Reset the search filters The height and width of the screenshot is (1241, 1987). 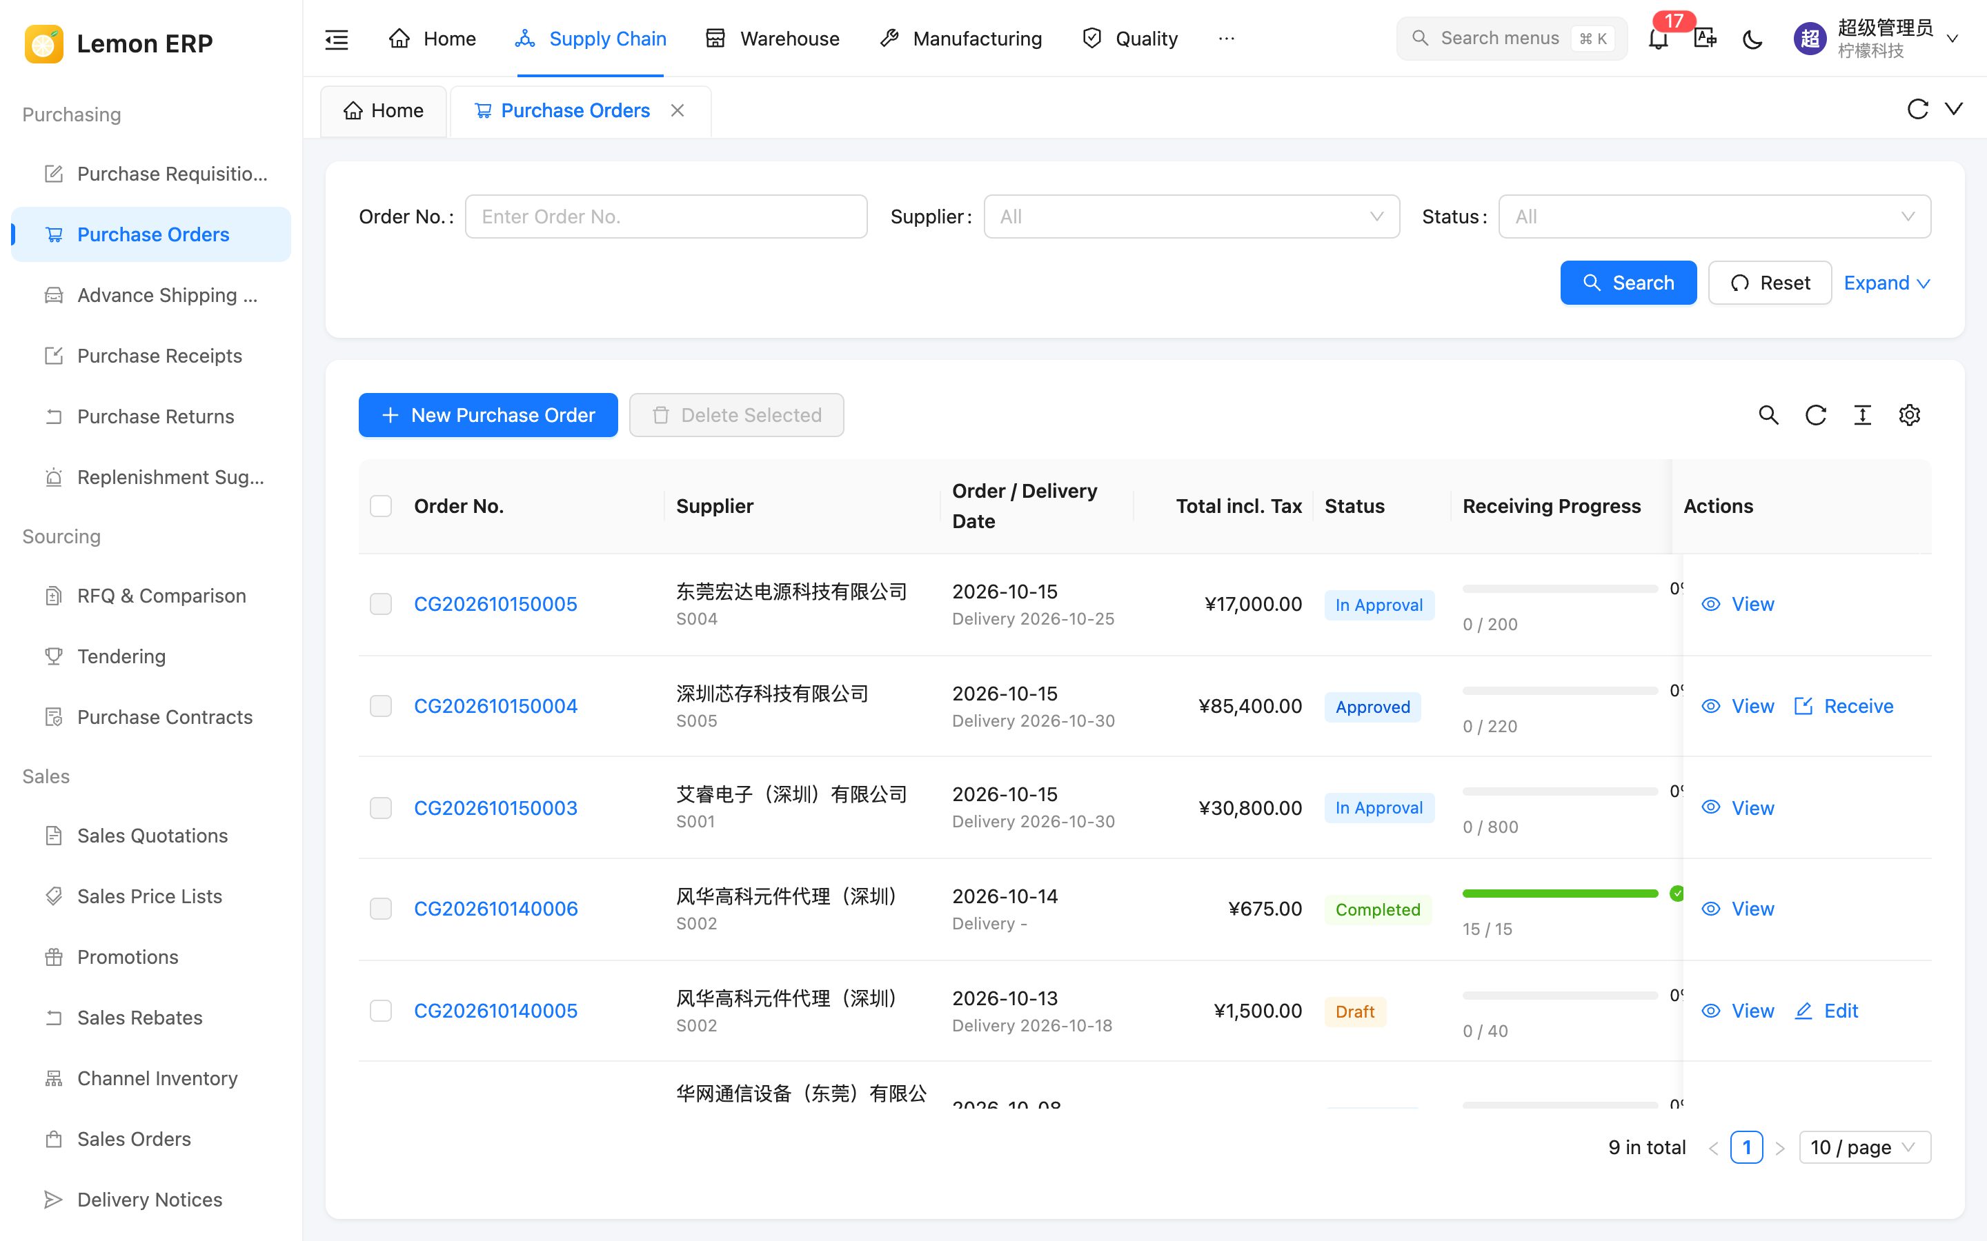click(x=1770, y=283)
